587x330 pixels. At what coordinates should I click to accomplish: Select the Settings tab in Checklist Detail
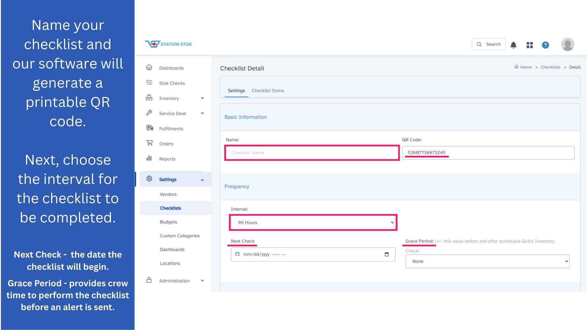tap(236, 91)
